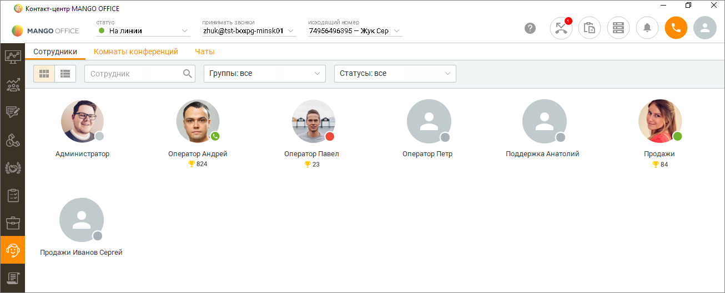Select Оператор Павел avatar
This screenshot has height=293, width=725.
pos(314,121)
